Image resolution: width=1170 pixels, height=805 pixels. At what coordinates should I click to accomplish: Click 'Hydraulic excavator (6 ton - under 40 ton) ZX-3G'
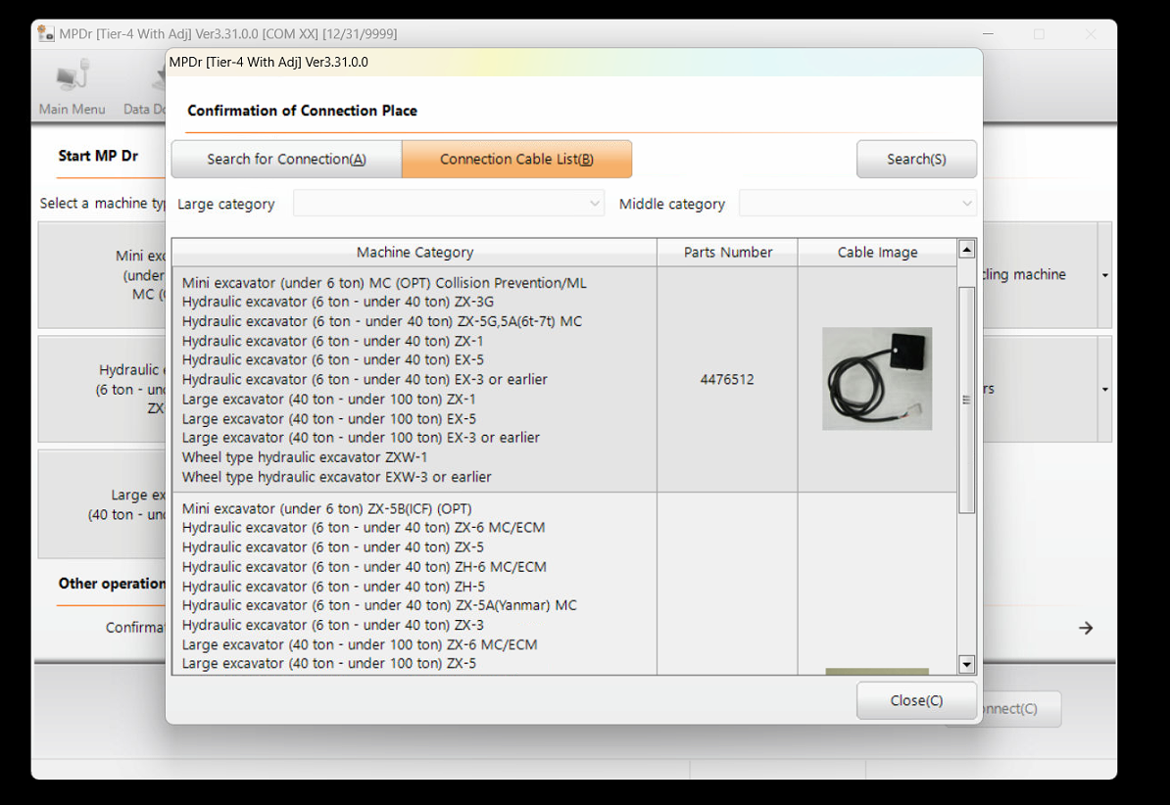338,302
